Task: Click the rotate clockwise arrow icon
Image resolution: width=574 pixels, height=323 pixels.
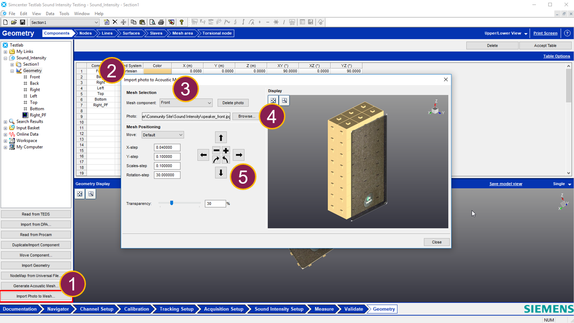Action: (x=216, y=159)
